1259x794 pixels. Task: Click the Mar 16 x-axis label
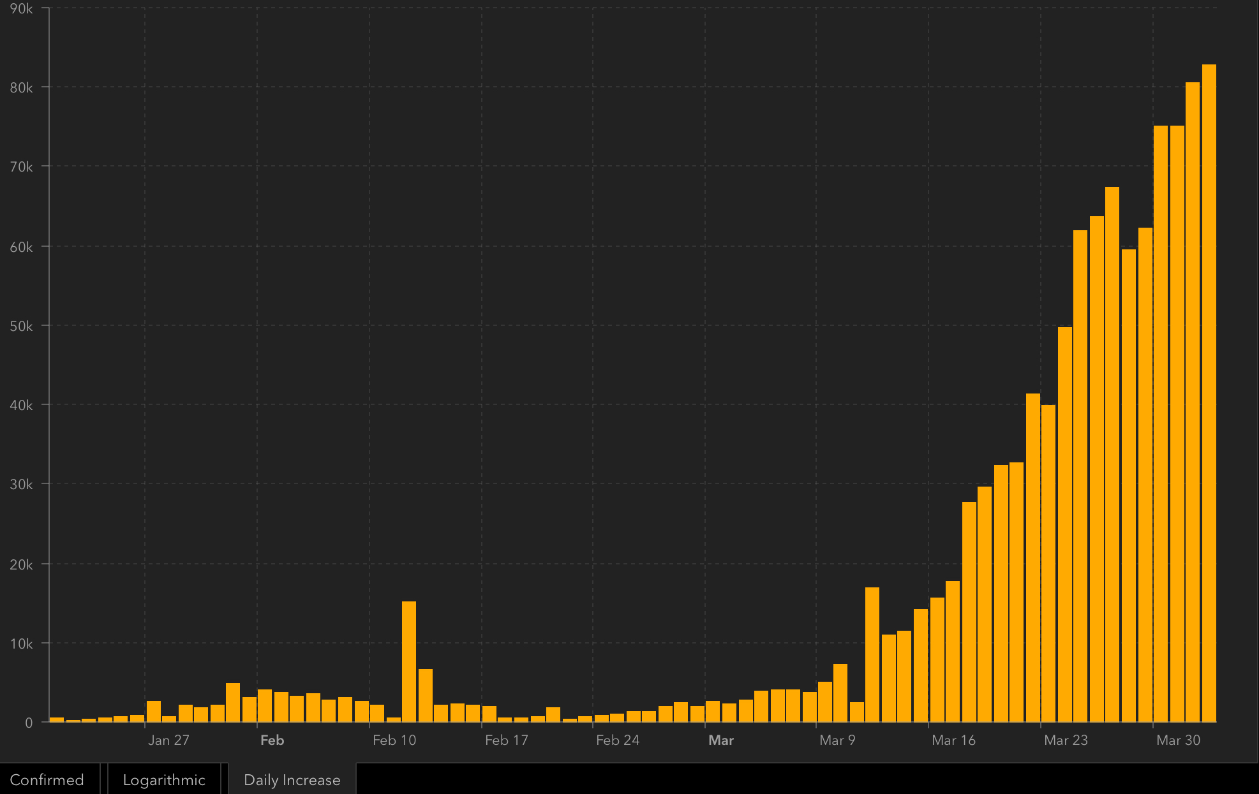pos(953,740)
